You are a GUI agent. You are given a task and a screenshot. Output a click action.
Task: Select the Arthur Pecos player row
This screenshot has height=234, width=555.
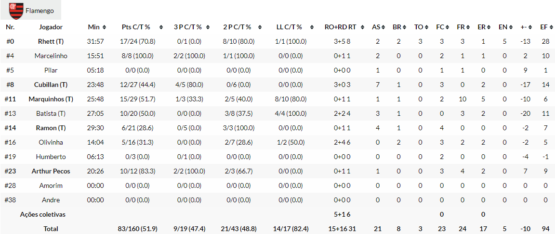tap(51, 171)
